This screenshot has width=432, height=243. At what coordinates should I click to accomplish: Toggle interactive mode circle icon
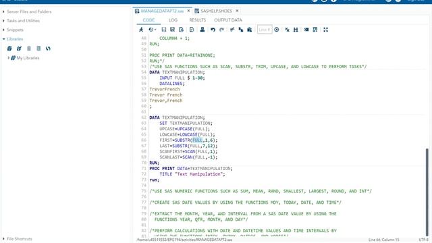click(x=276, y=30)
